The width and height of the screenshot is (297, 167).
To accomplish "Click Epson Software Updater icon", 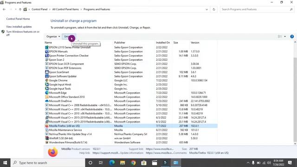I will pyautogui.click(x=47, y=76).
